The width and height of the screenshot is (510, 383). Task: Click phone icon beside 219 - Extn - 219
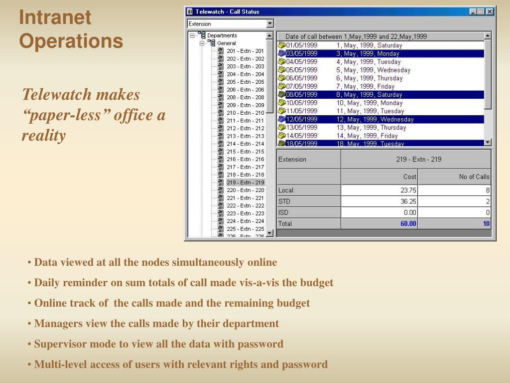click(221, 183)
